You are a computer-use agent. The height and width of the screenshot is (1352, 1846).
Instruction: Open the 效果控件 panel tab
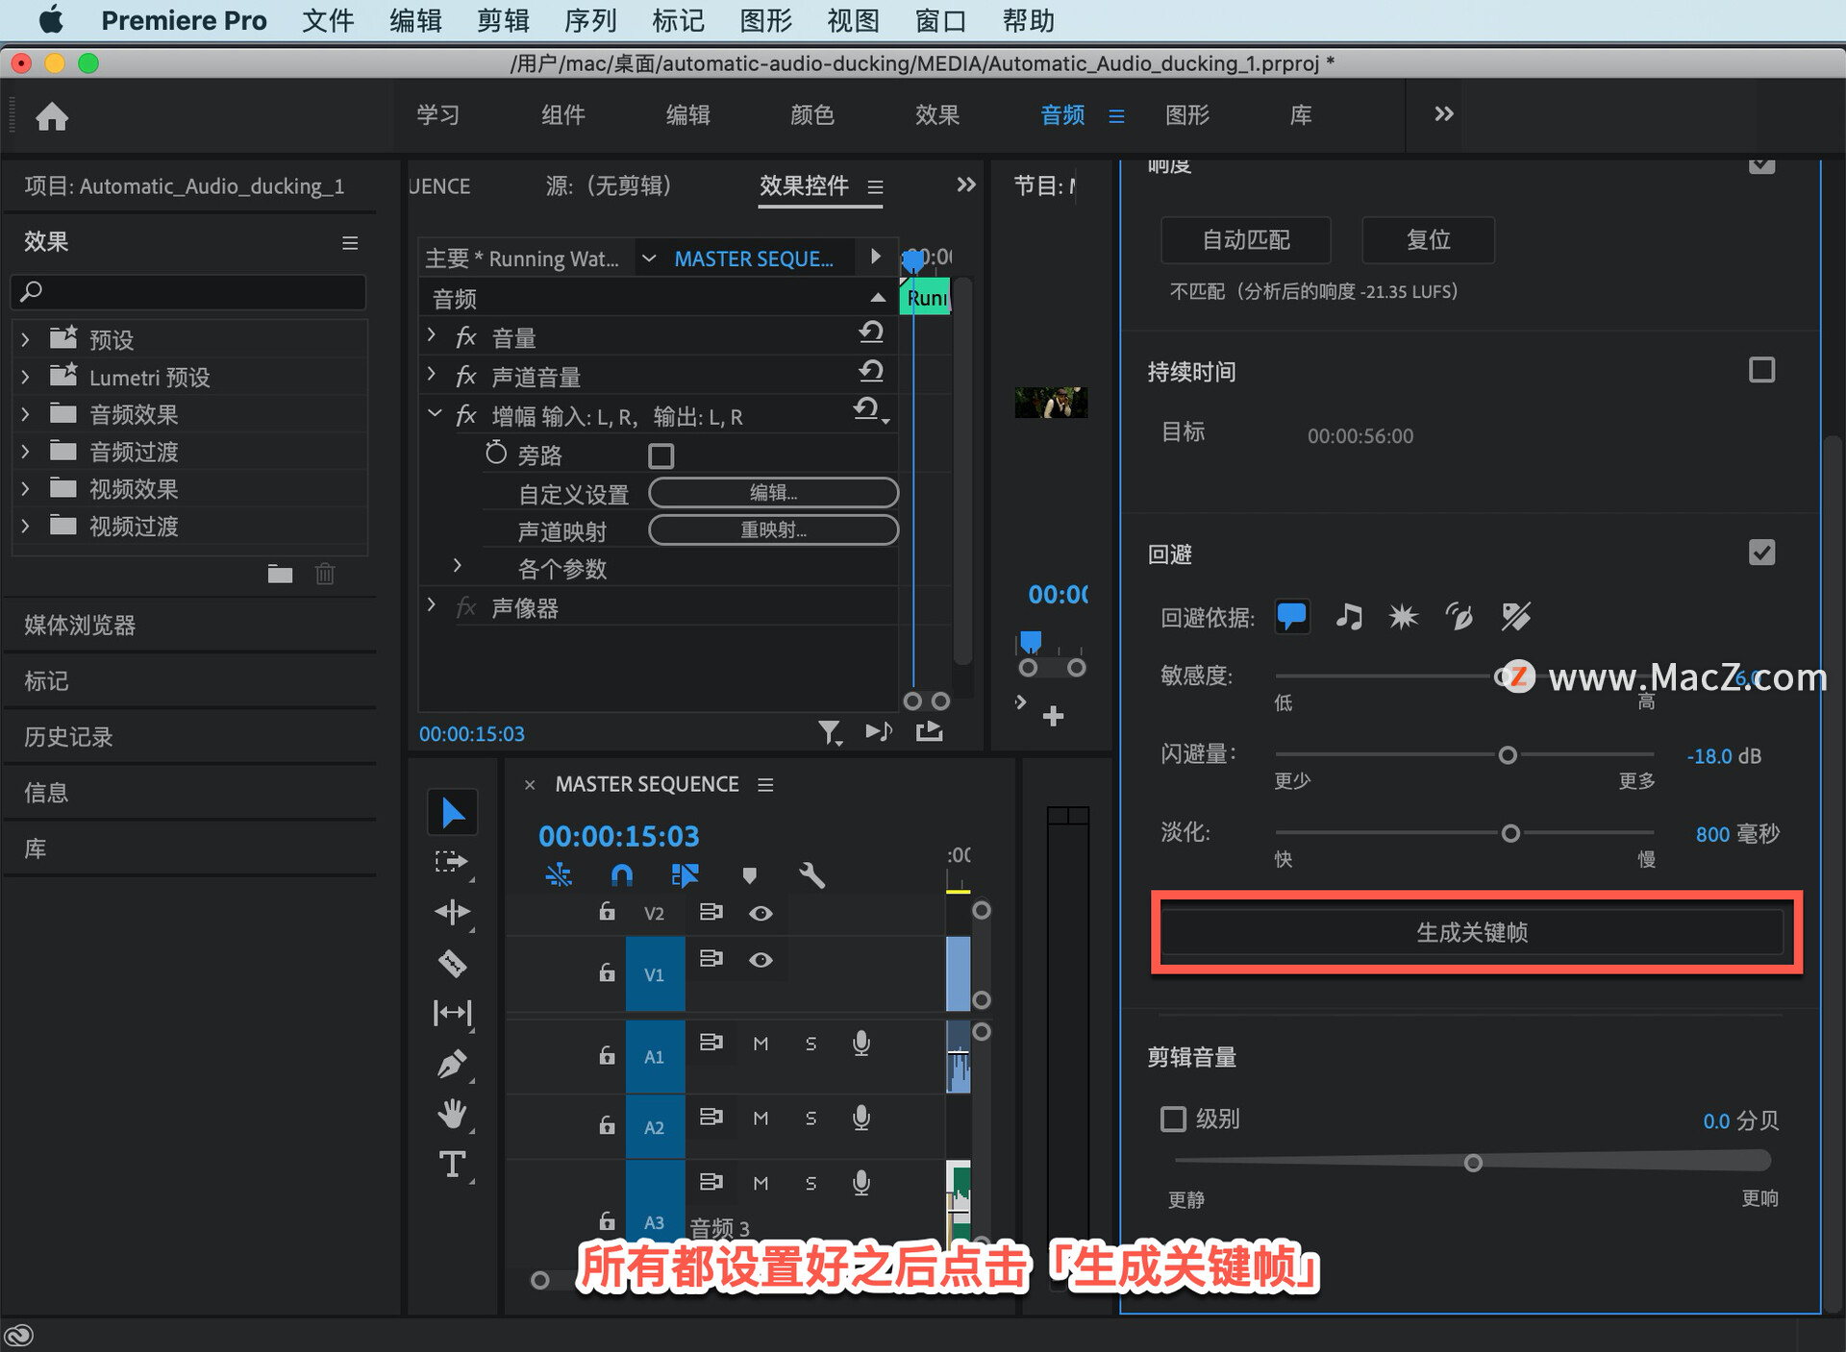pos(804,185)
